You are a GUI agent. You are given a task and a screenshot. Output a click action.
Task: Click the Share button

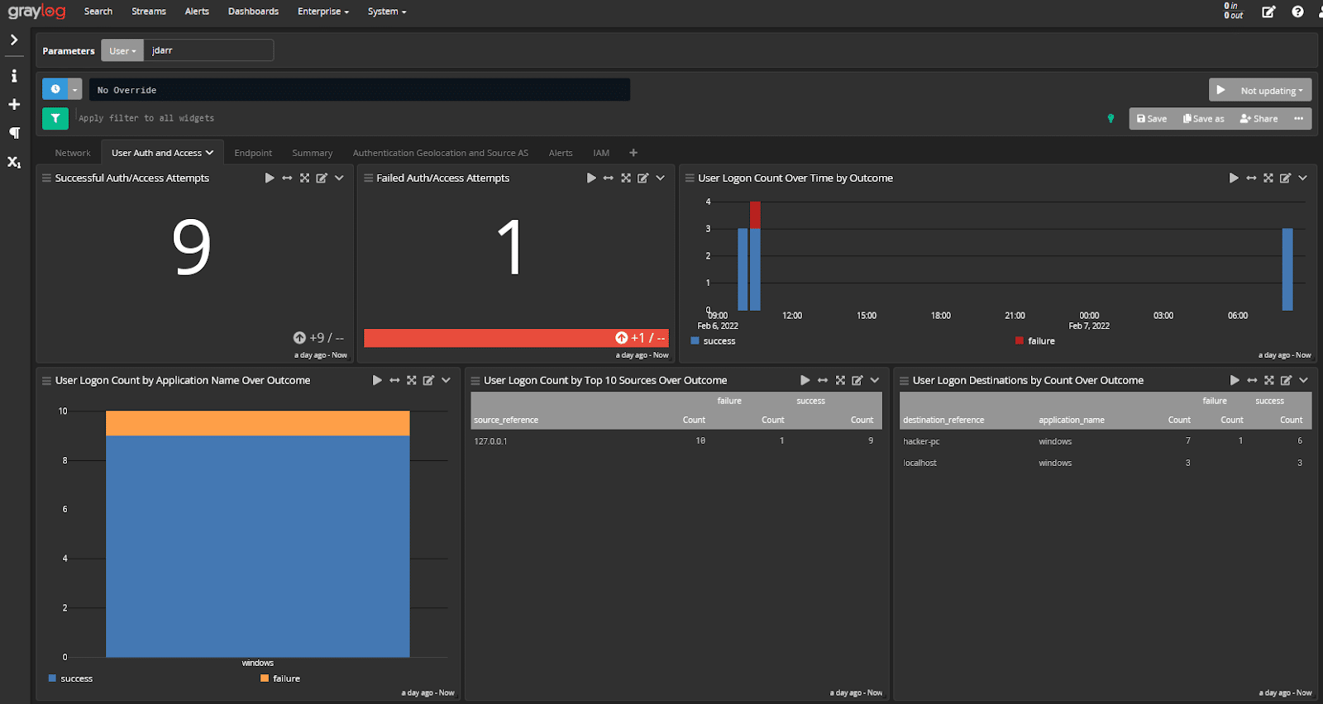pos(1259,118)
